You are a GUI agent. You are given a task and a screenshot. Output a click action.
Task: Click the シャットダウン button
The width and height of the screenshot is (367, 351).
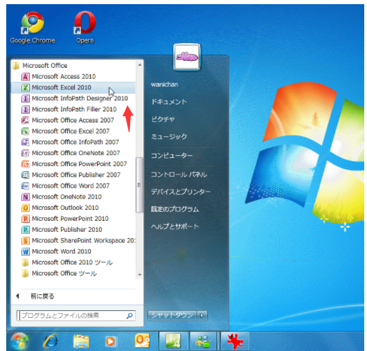(x=172, y=316)
